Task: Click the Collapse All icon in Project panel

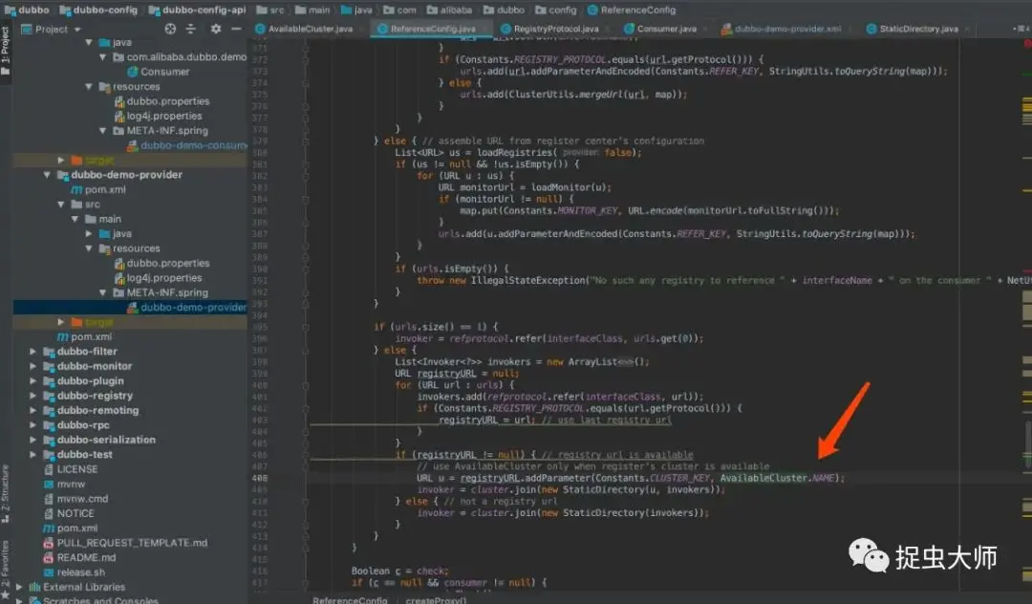Action: point(191,29)
